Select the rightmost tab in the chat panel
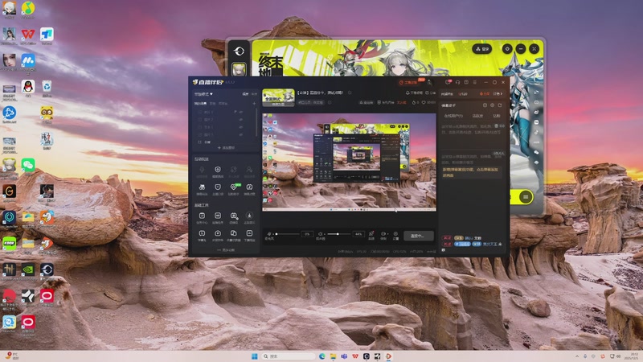The width and height of the screenshot is (643, 362). (x=497, y=116)
